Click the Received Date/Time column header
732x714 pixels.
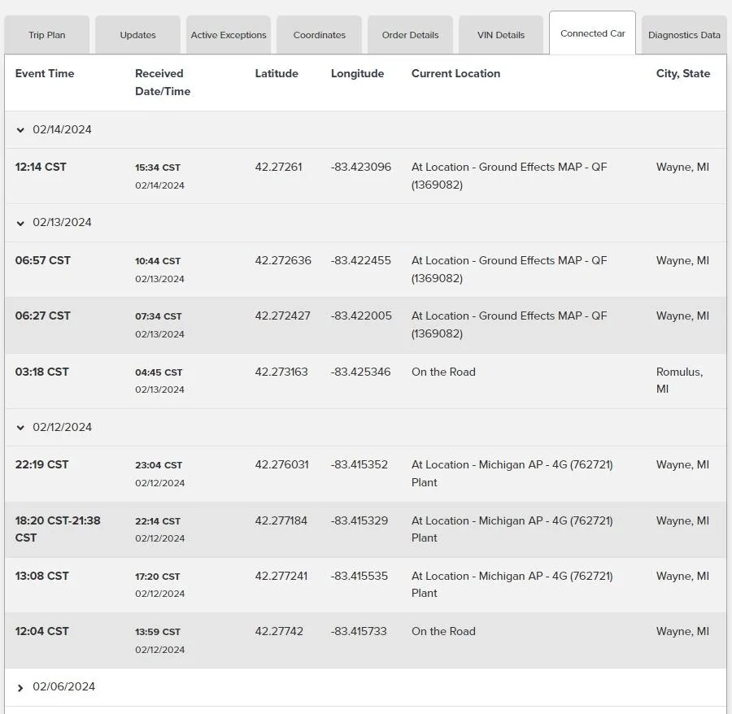tap(163, 83)
